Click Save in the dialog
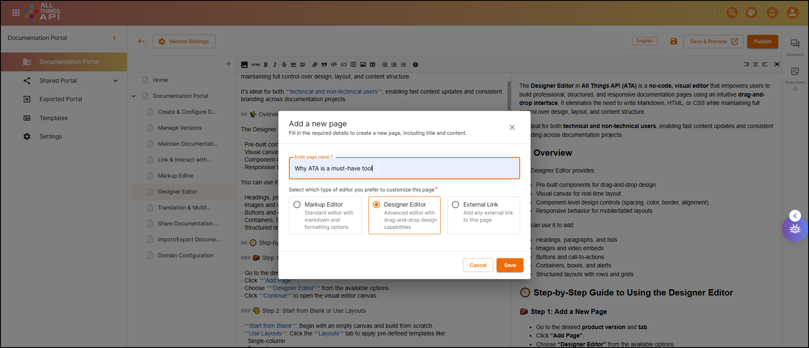Image resolution: width=809 pixels, height=348 pixels. coord(510,265)
